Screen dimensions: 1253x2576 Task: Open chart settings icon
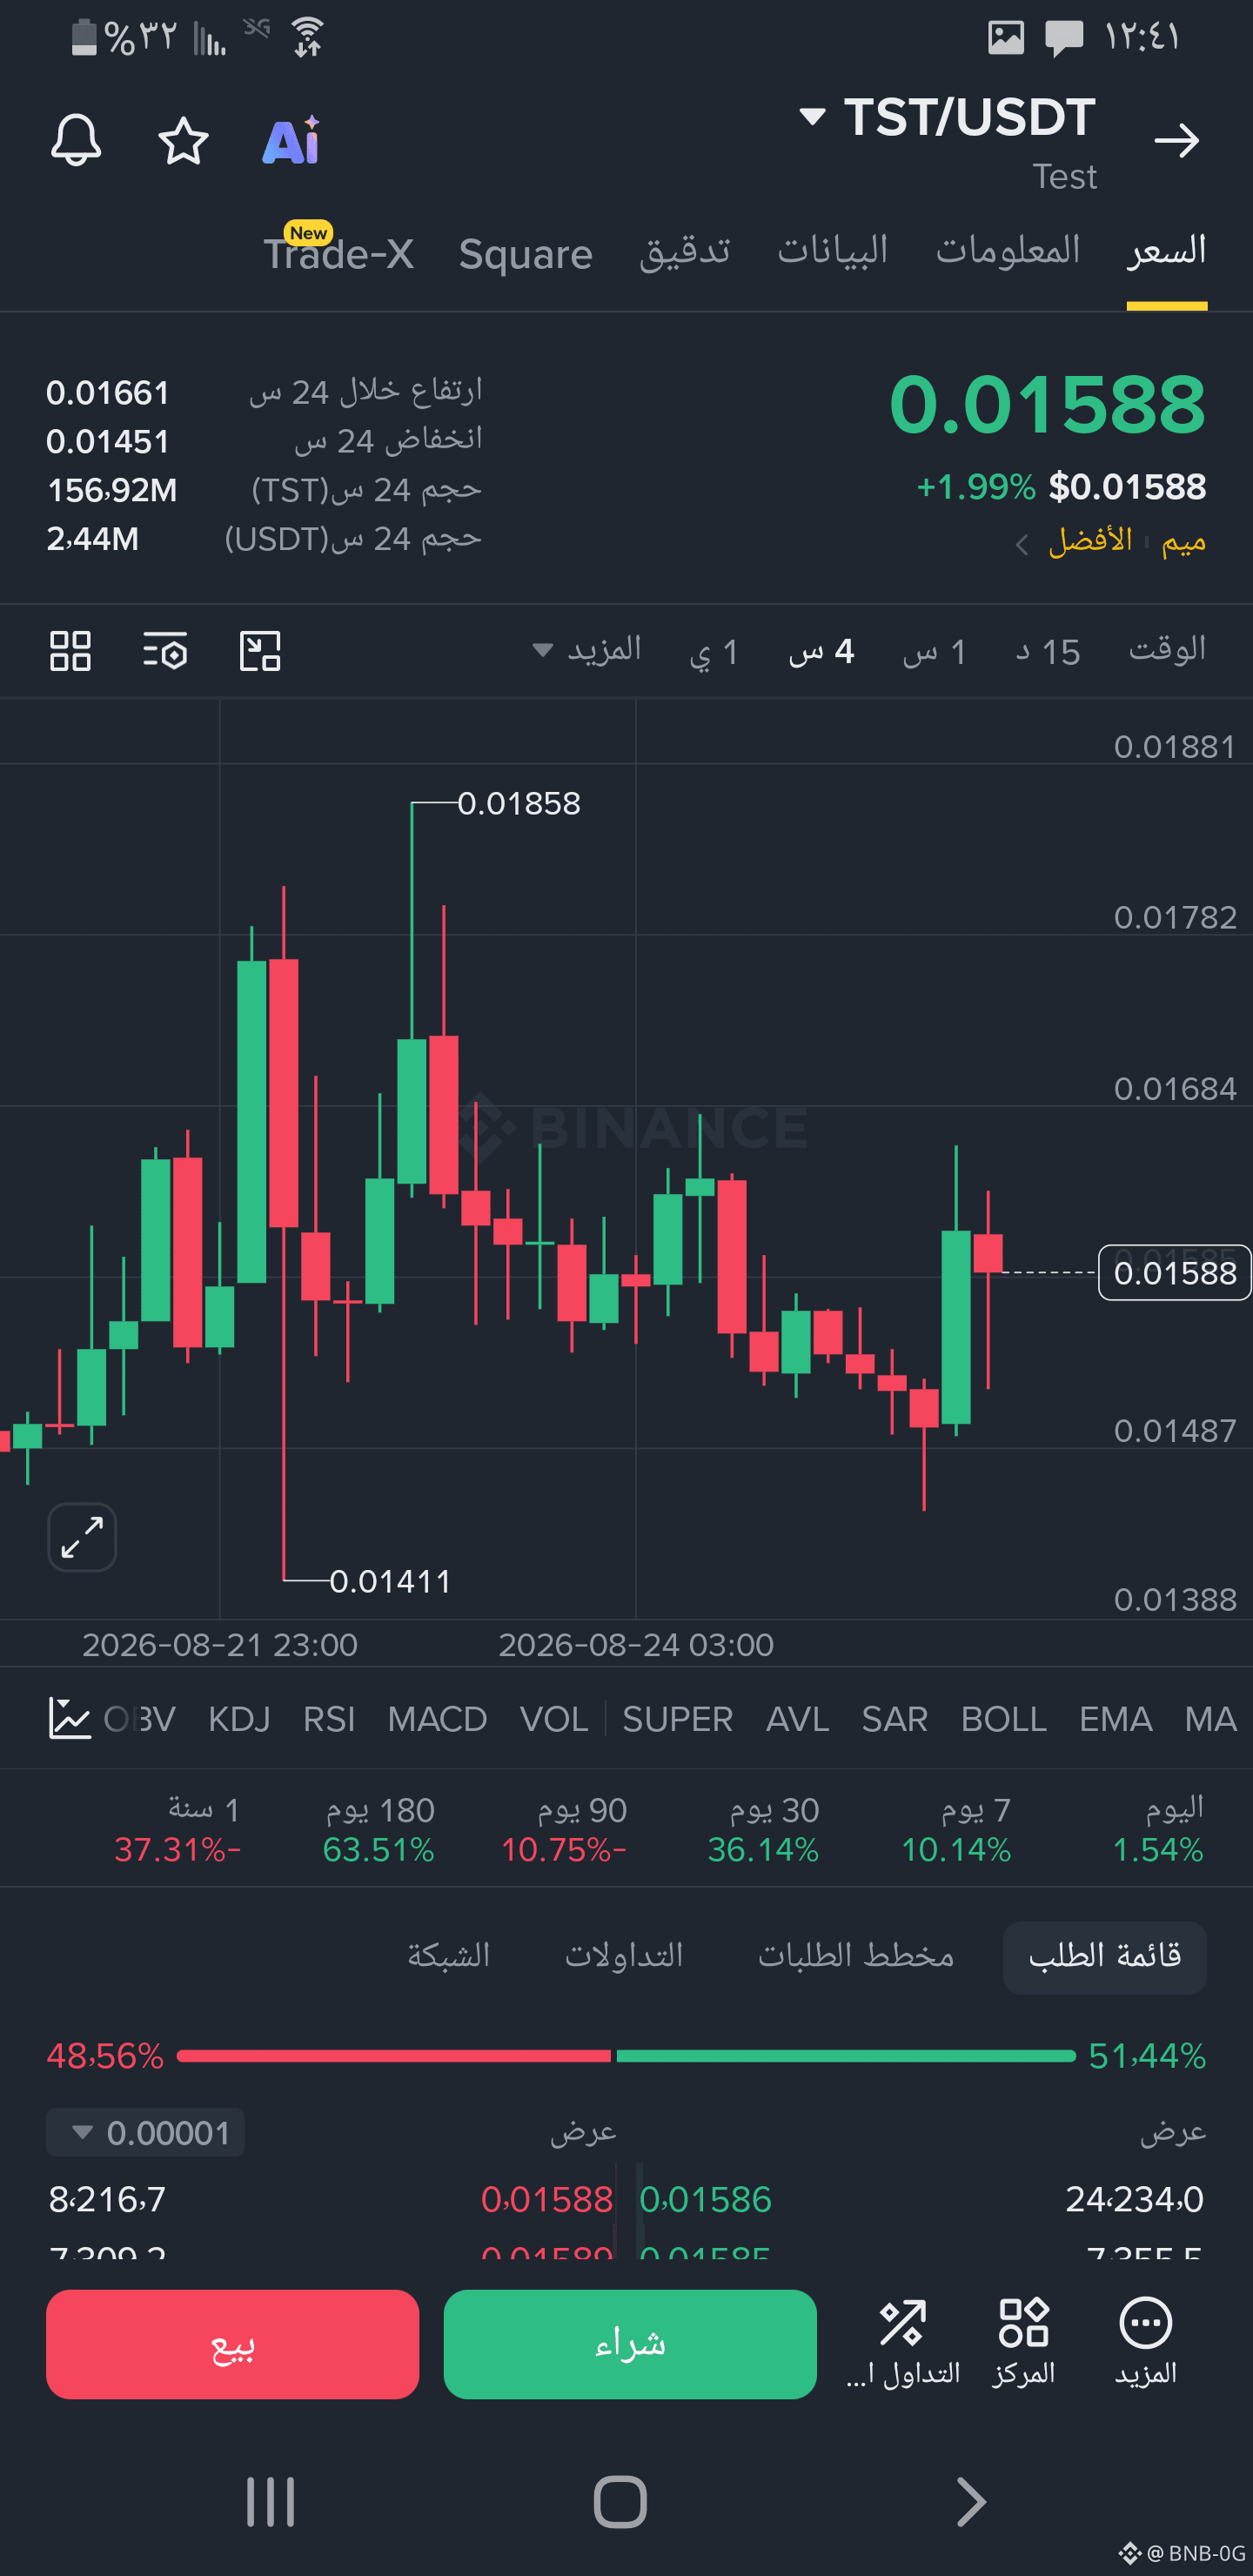click(165, 651)
